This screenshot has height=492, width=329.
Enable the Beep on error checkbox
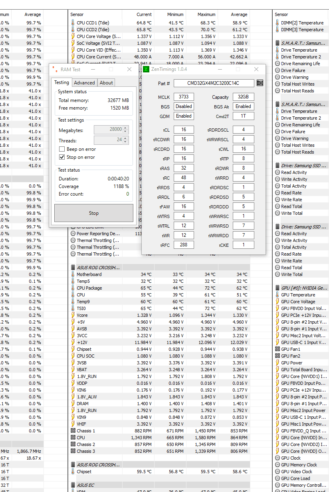click(x=62, y=149)
